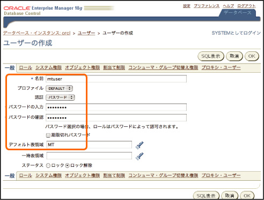The height and width of the screenshot is (200, 264).
Task: Switch to the bottom システム権限 tab
Action: 48,175
